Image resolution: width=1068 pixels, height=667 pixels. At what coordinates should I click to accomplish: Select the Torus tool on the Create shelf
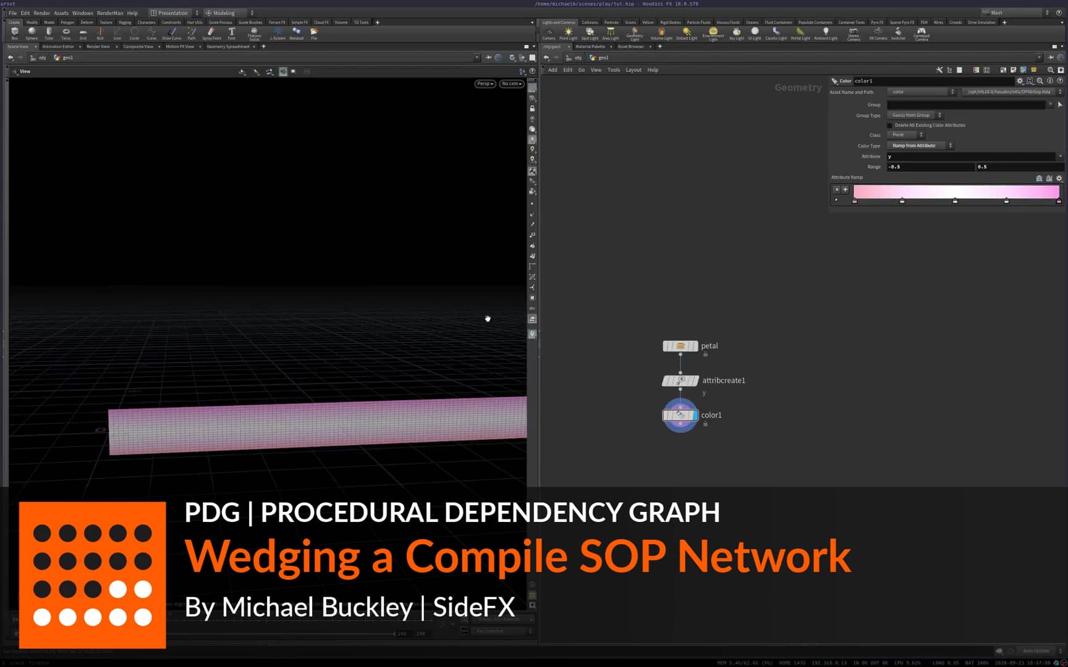tap(66, 32)
